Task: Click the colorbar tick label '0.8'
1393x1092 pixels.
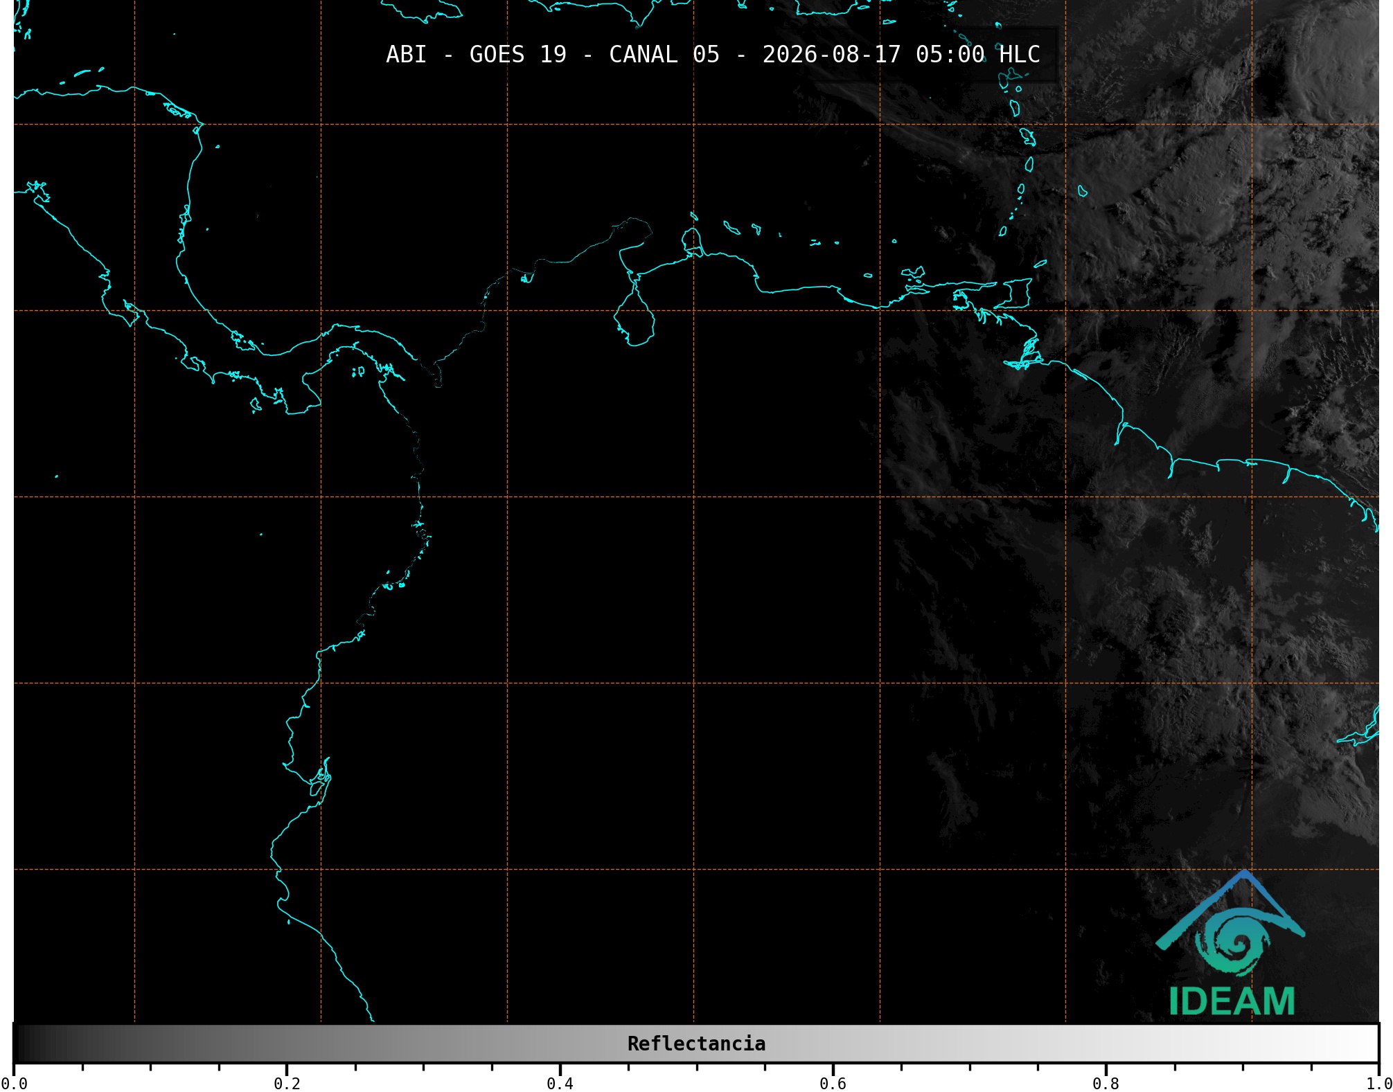Action: [x=1106, y=1084]
